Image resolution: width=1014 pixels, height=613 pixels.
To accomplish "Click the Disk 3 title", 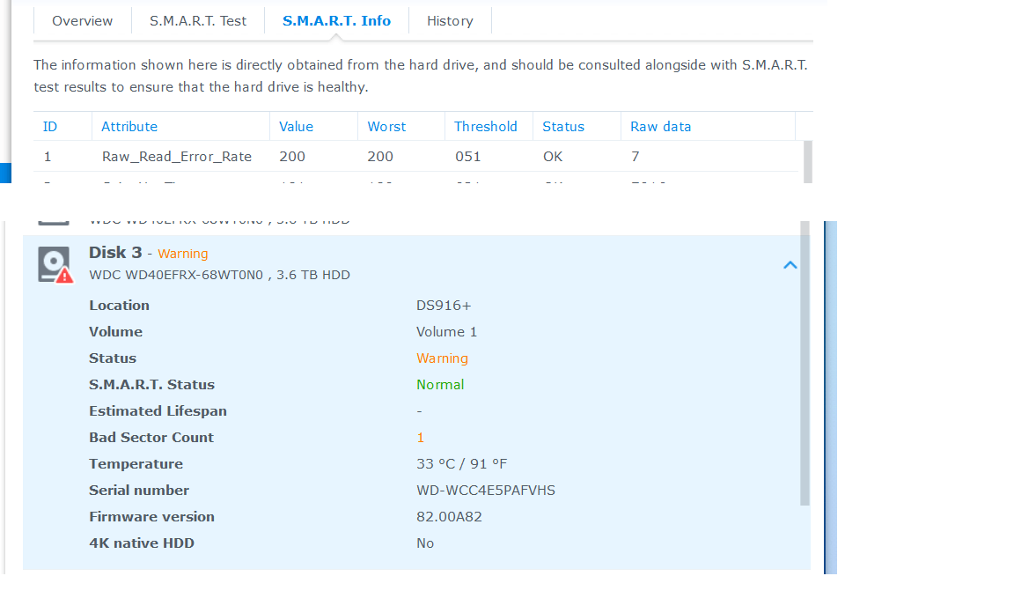I will point(115,252).
